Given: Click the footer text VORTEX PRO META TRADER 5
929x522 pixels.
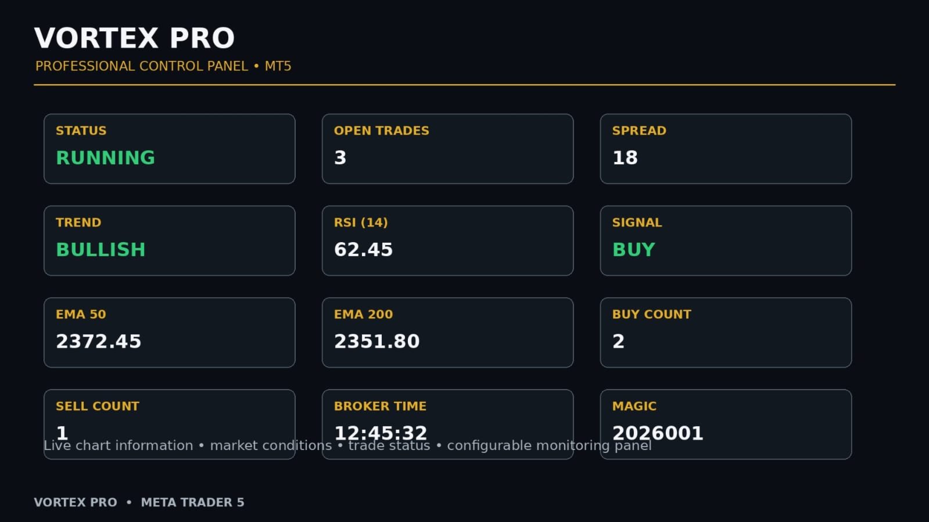Looking at the screenshot, I should [x=139, y=502].
